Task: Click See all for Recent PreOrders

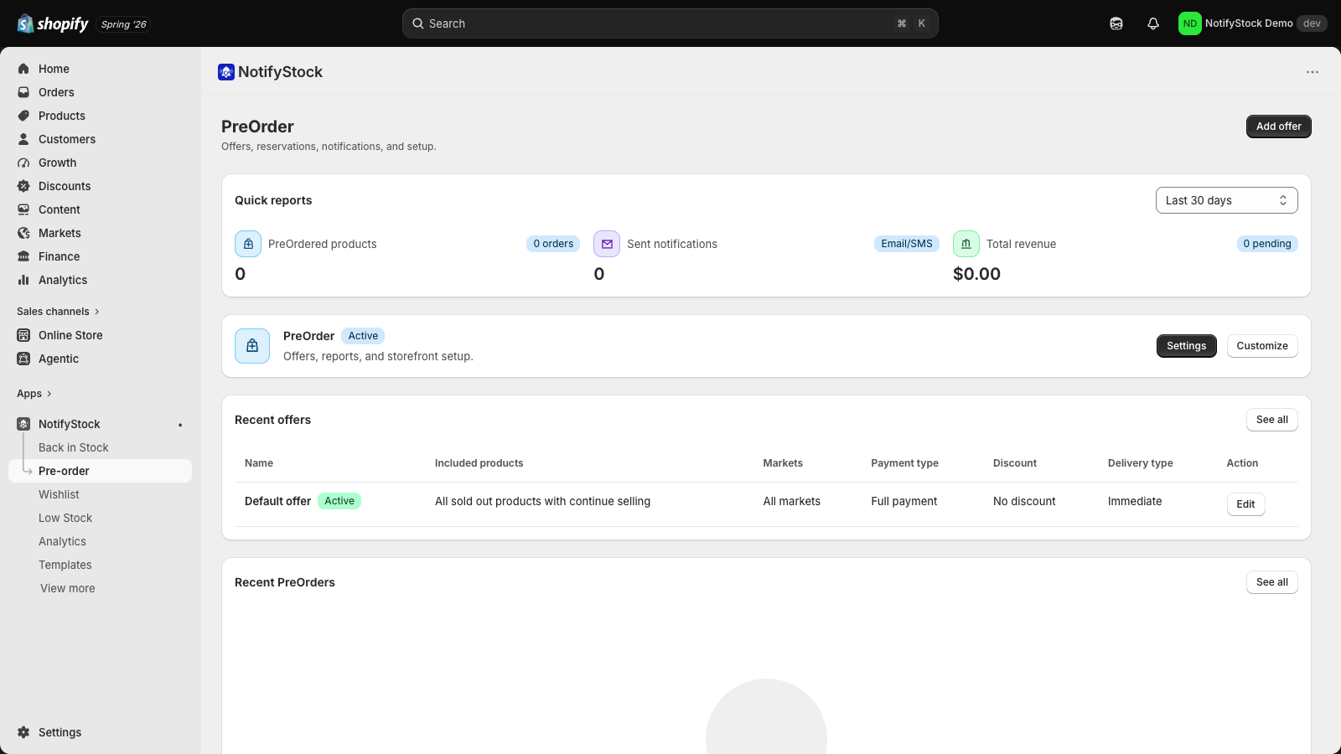Action: click(x=1272, y=582)
